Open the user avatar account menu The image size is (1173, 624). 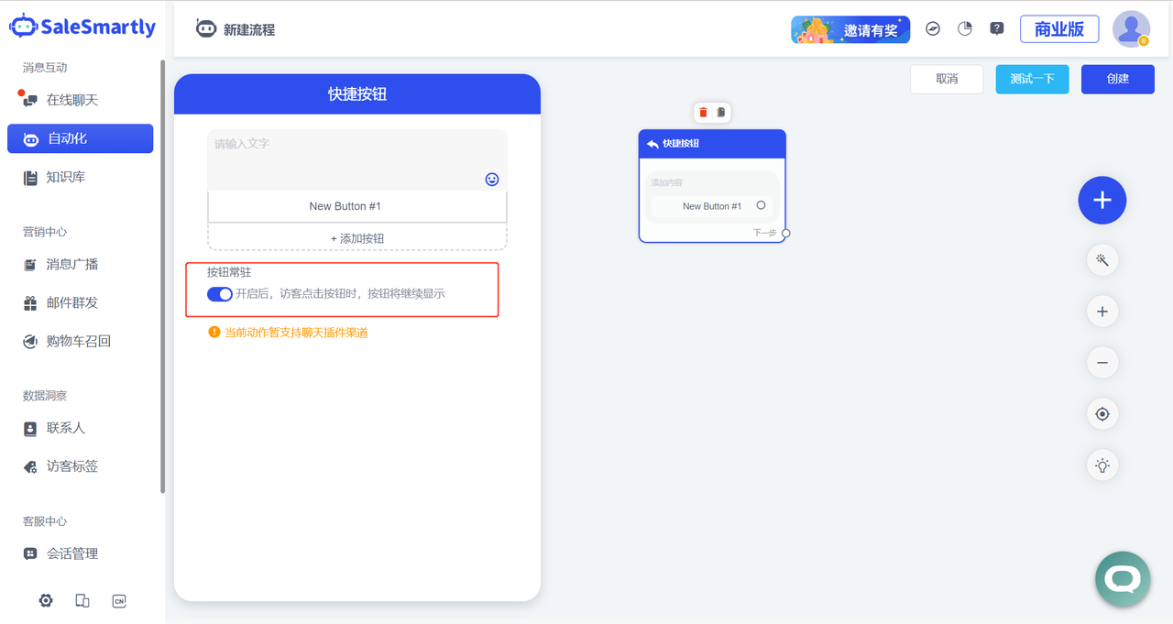1131,28
